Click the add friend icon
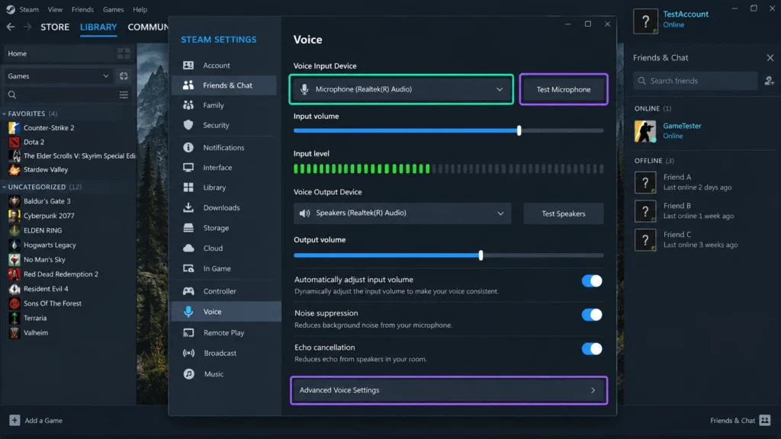This screenshot has height=439, width=781. point(770,81)
